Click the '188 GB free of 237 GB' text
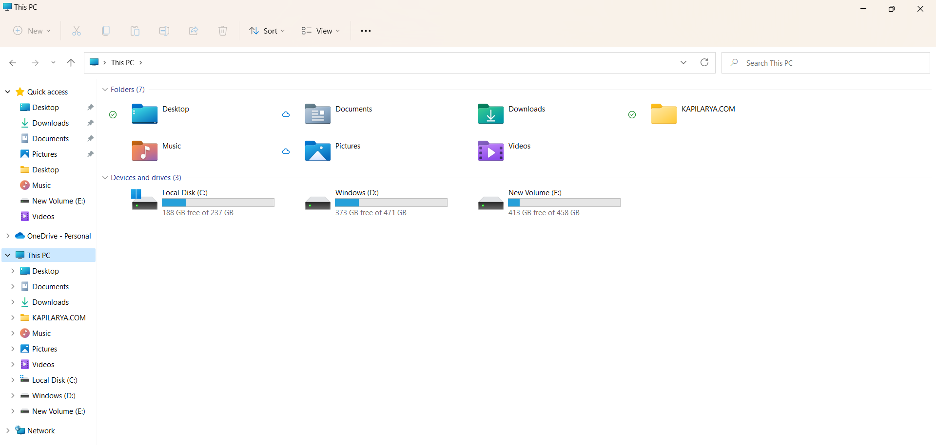 click(198, 213)
